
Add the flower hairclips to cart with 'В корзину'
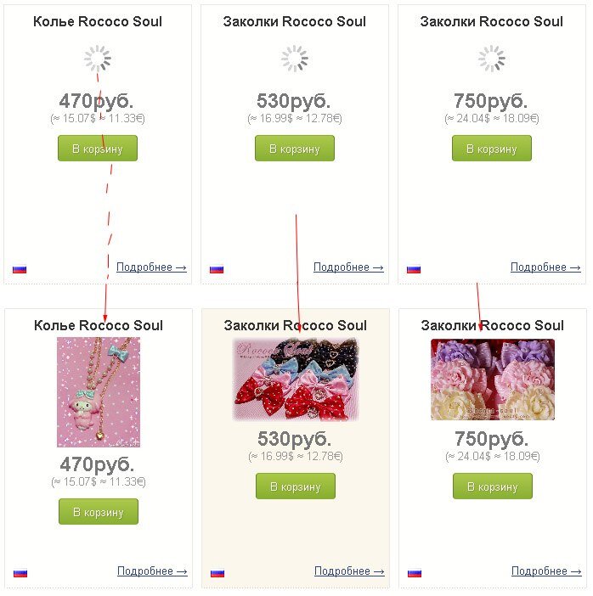click(x=493, y=486)
